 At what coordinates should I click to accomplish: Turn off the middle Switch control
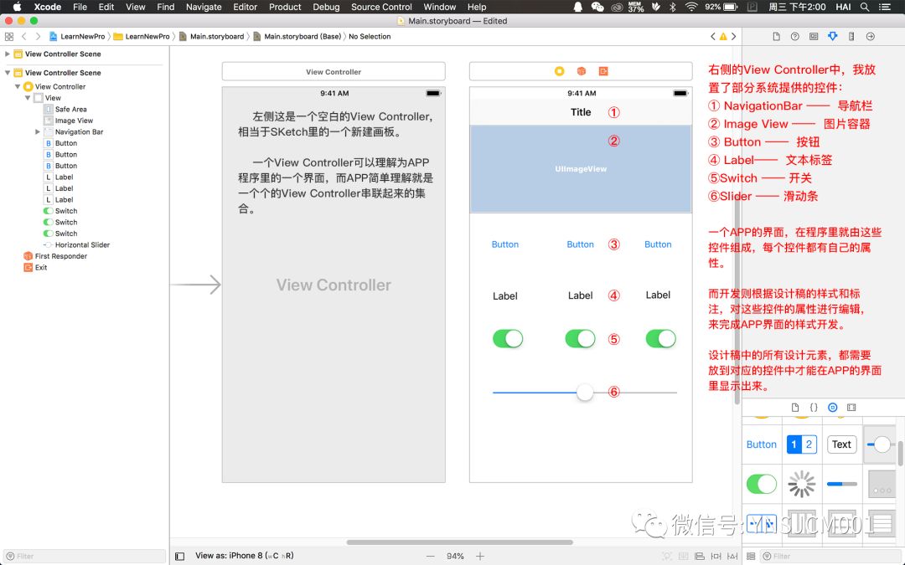tap(581, 339)
